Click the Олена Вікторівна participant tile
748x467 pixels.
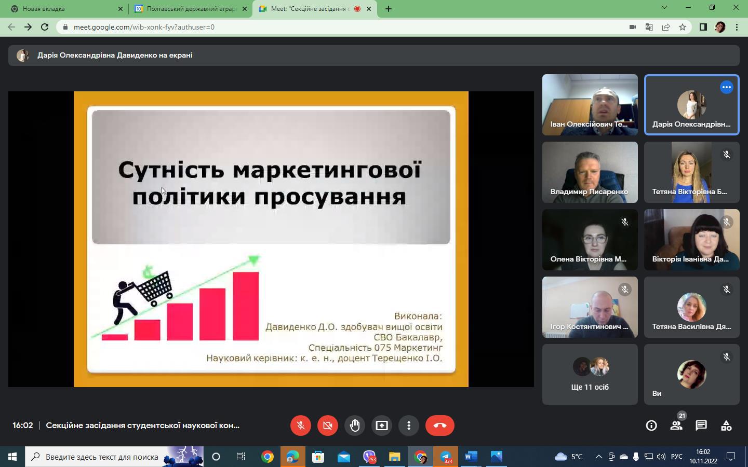click(590, 240)
